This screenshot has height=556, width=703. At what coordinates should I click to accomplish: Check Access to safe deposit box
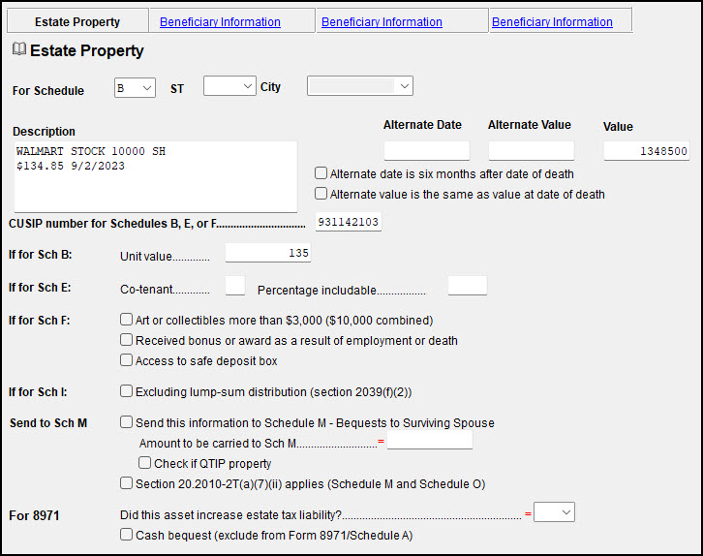pos(127,360)
